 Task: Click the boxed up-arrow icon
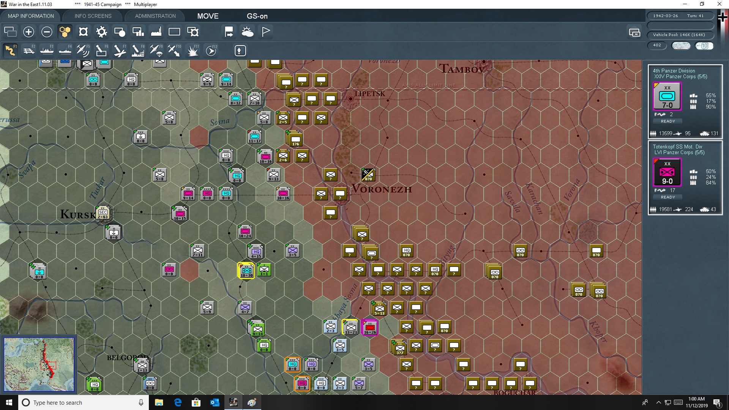[240, 50]
